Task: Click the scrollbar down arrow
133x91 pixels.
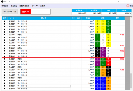Action: click(131, 89)
